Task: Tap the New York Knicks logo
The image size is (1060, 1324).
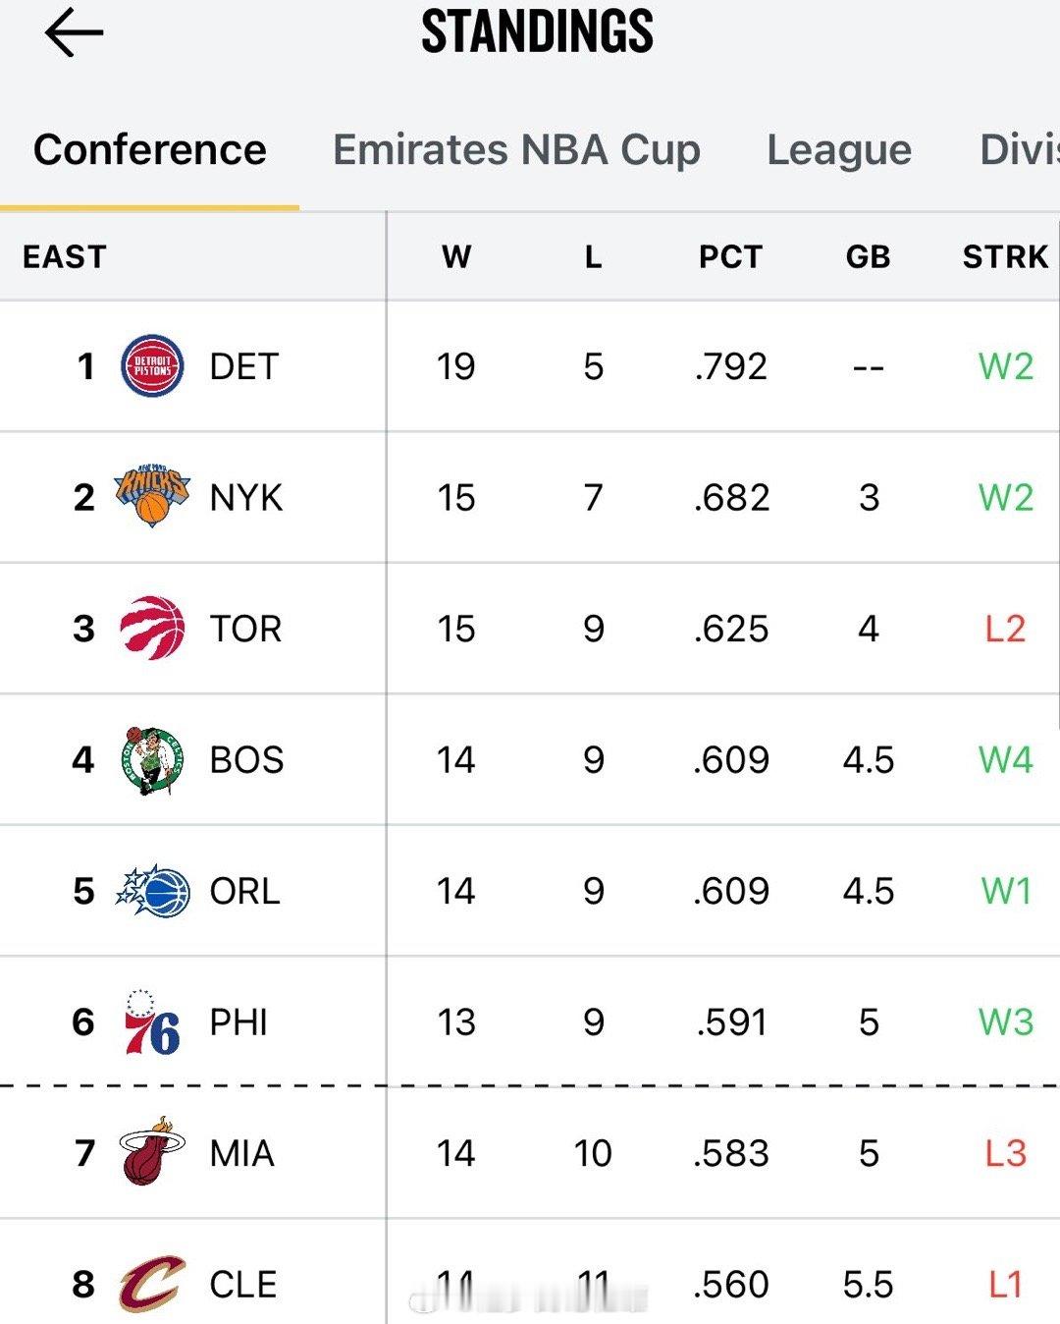Action: tap(152, 497)
